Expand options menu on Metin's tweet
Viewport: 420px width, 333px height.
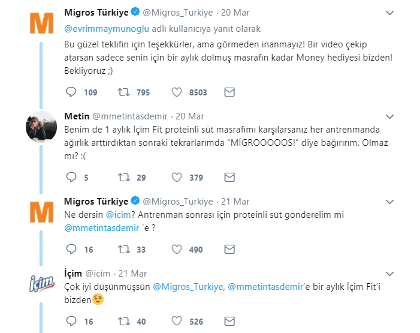pyautogui.click(x=390, y=116)
